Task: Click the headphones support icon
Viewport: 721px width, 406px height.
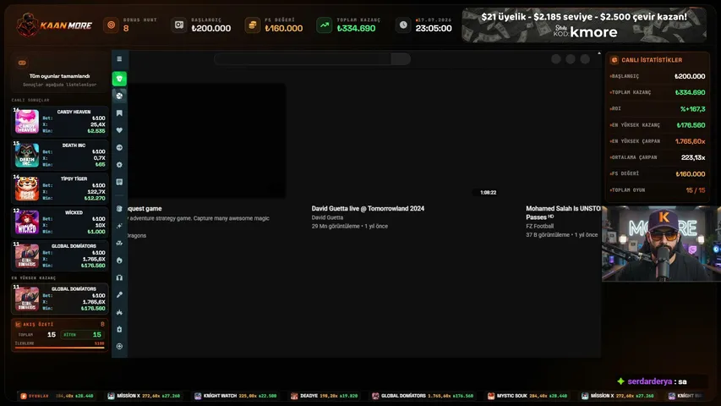Action: pos(119,277)
